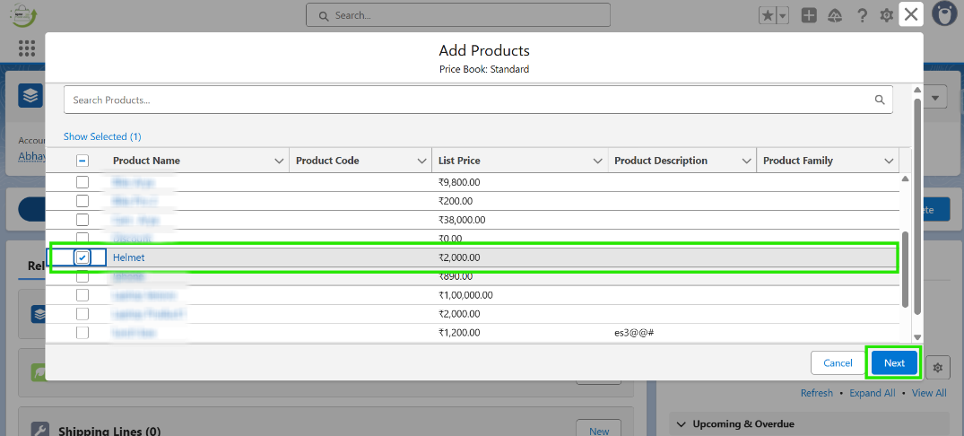Uncheck the Helmet product checkbox

coord(83,257)
